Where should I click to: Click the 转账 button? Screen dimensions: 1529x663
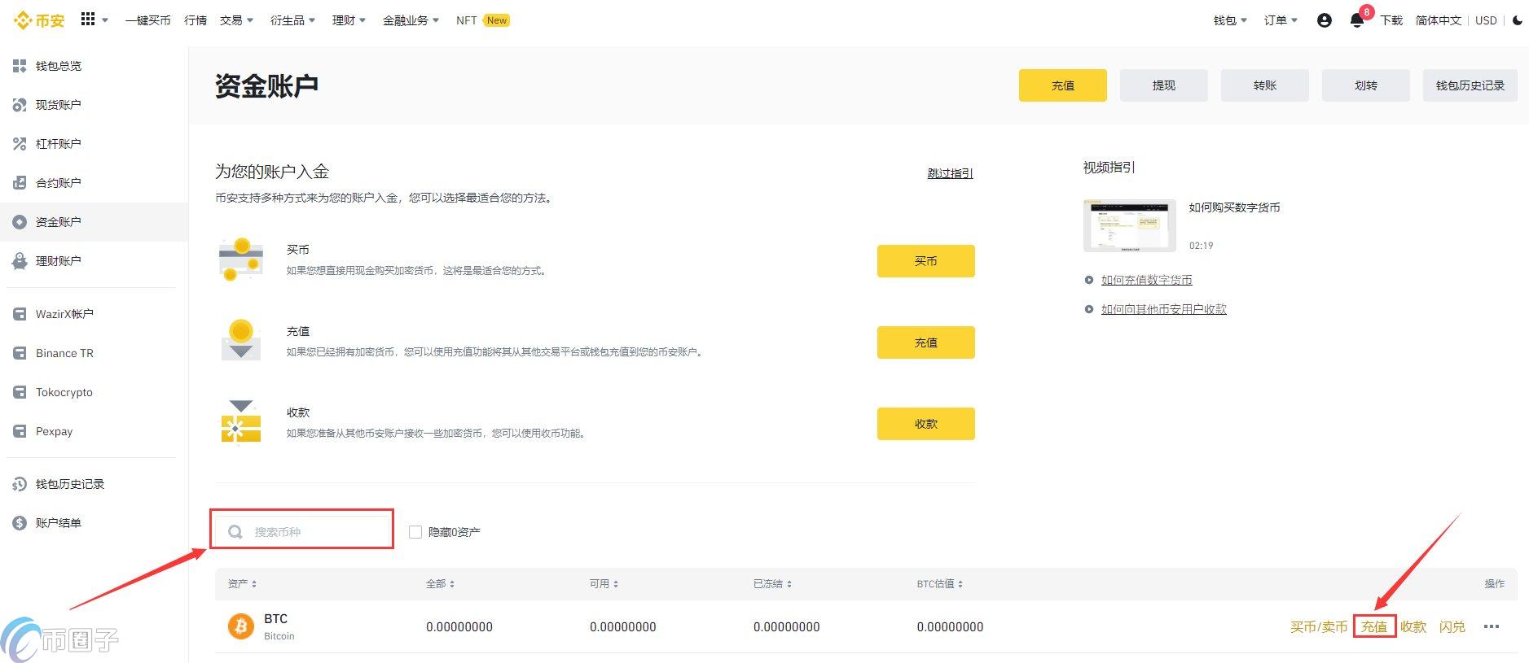click(1265, 85)
